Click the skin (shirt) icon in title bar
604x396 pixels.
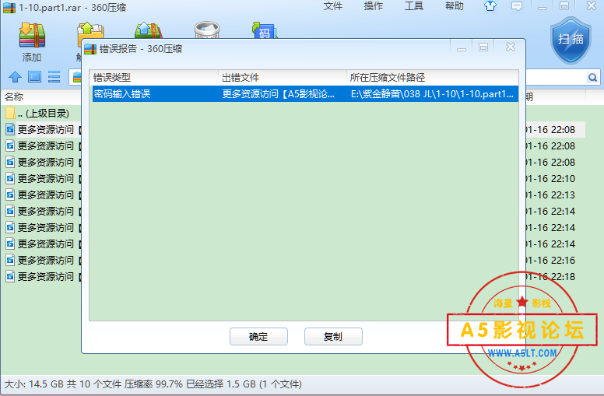click(490, 6)
